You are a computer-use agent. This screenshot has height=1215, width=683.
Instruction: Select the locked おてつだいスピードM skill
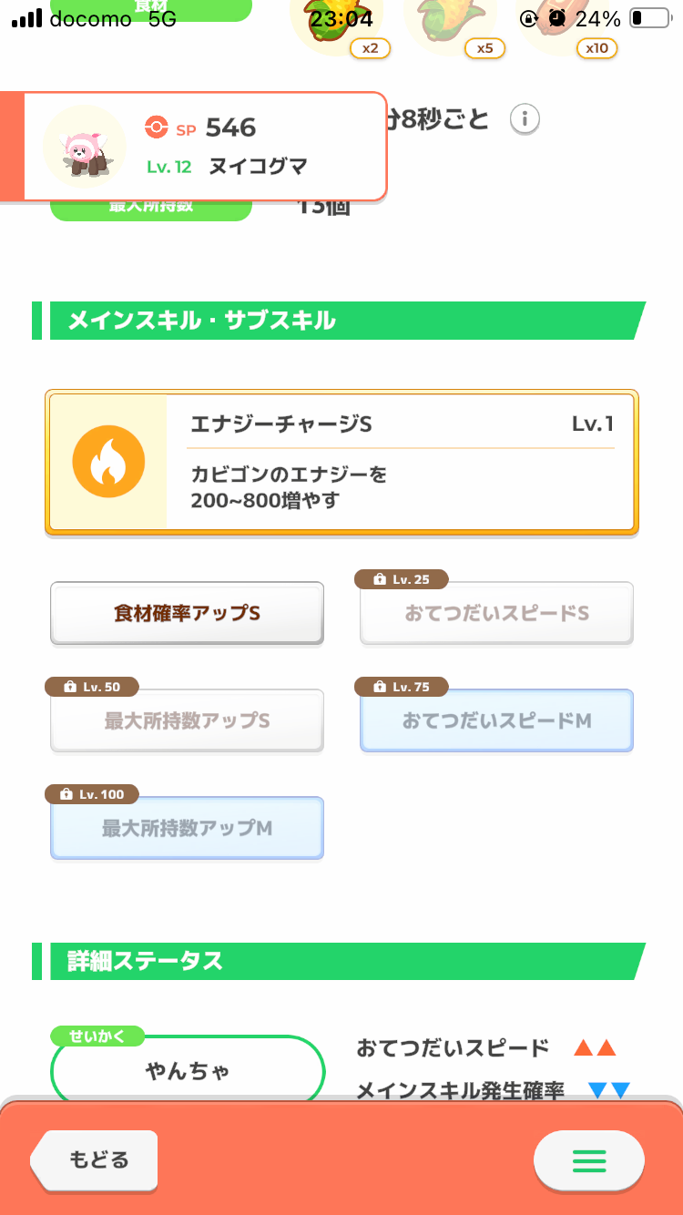tap(496, 721)
